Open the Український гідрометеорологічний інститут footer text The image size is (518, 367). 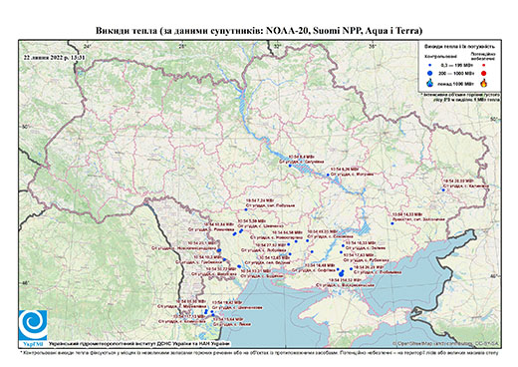tap(138, 343)
